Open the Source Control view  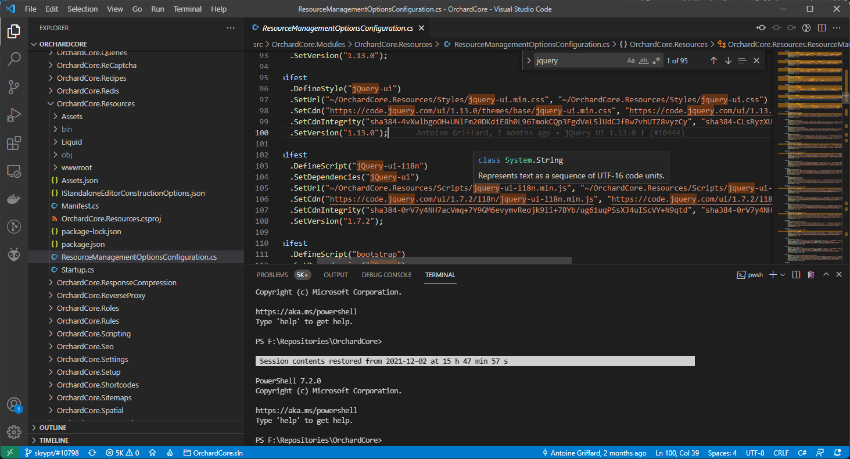[x=14, y=87]
